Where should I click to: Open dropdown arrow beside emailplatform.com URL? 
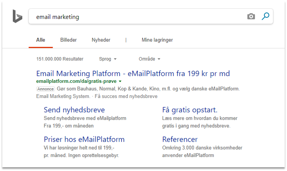click(120, 81)
